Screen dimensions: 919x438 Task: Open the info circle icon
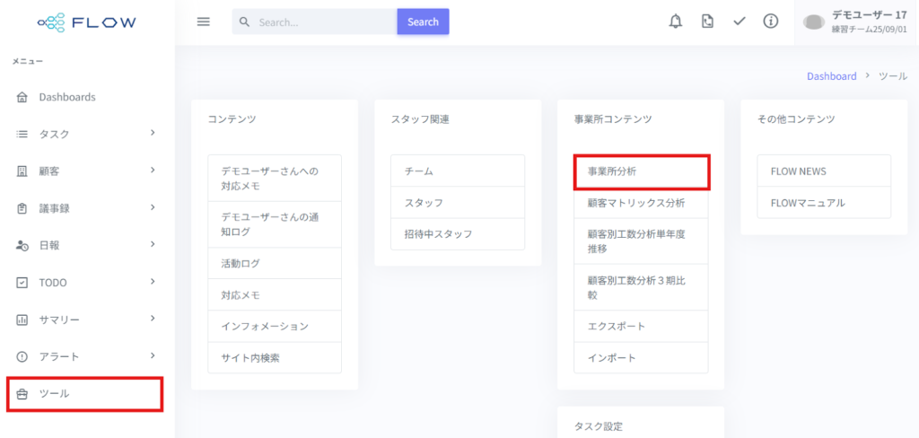click(x=771, y=22)
